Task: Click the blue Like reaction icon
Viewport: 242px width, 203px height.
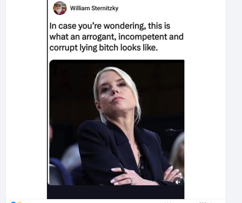Action: (x=13, y=202)
